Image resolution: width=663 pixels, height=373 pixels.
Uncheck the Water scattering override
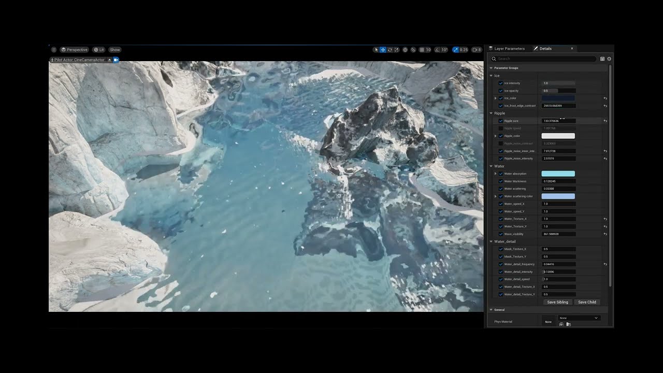click(x=501, y=189)
